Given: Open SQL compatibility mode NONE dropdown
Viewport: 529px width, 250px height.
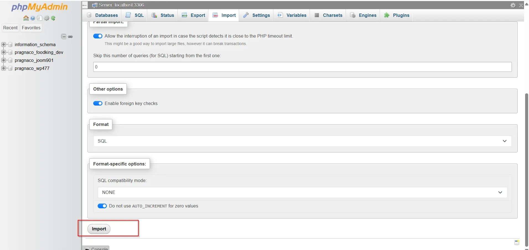Looking at the screenshot, I should tap(302, 193).
